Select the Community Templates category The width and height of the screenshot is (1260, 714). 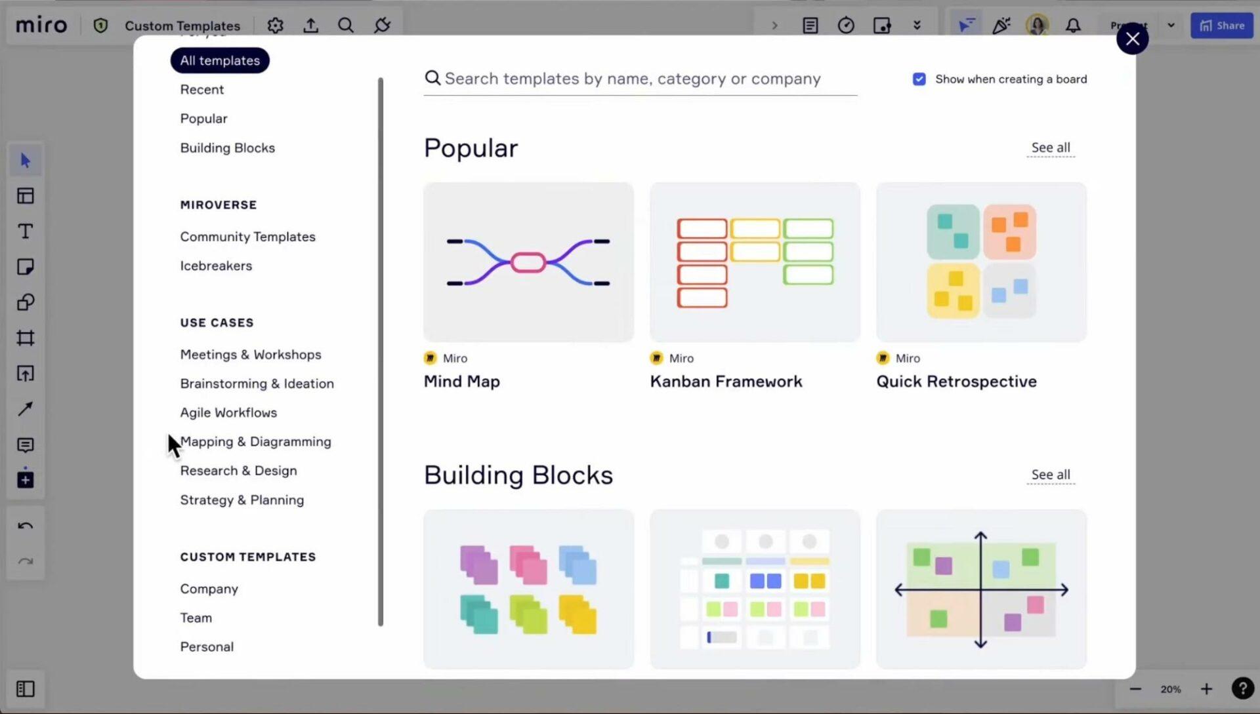point(247,237)
